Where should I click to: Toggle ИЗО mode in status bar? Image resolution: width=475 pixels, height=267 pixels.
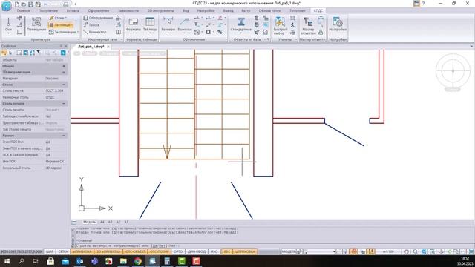[x=214, y=251]
